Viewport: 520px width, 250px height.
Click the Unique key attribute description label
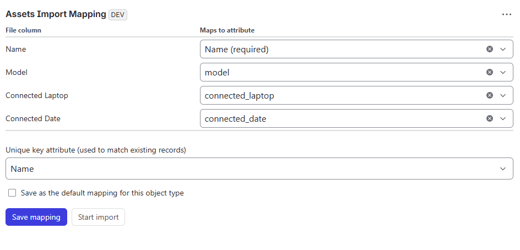[x=96, y=150]
